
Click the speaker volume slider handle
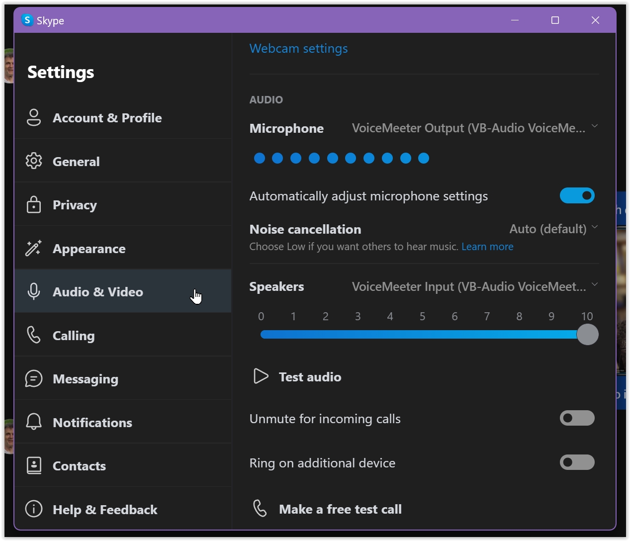[587, 335]
